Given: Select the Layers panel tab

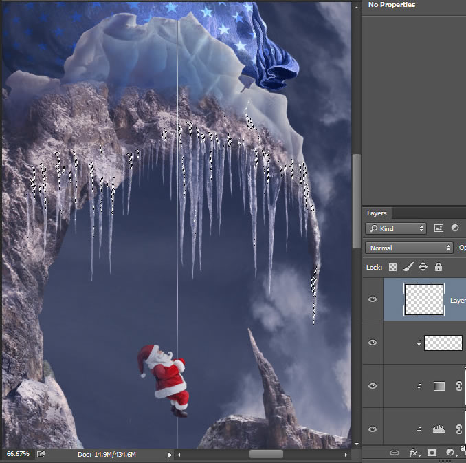Looking at the screenshot, I should pos(377,213).
